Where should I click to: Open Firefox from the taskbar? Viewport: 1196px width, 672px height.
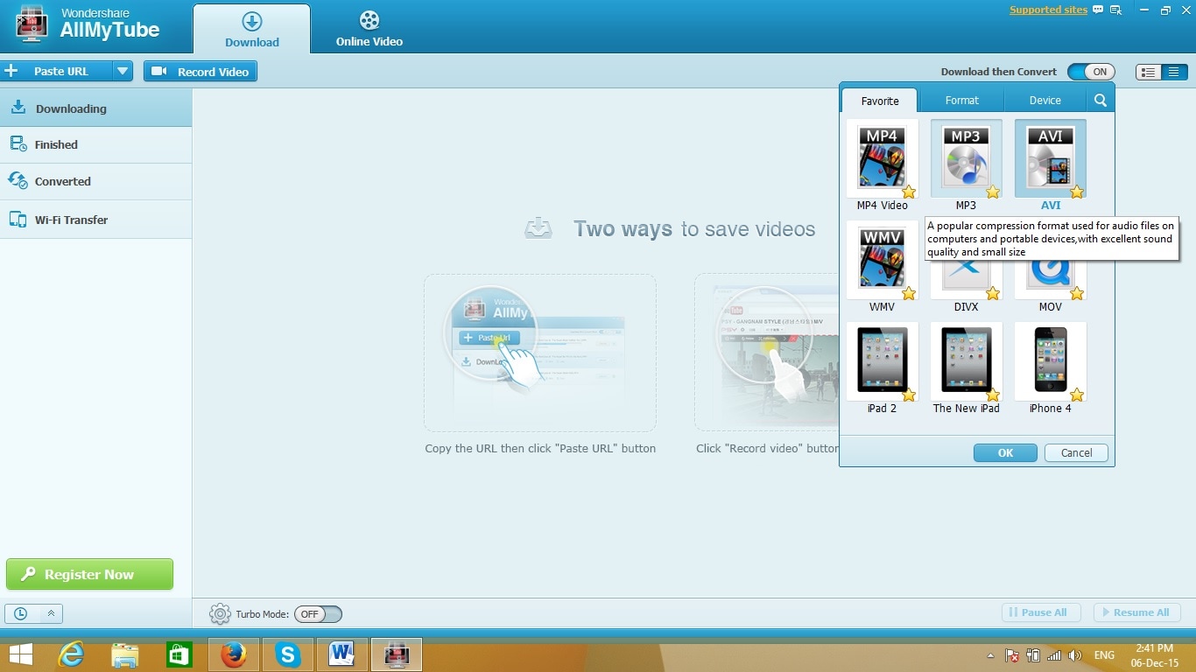[x=234, y=654]
